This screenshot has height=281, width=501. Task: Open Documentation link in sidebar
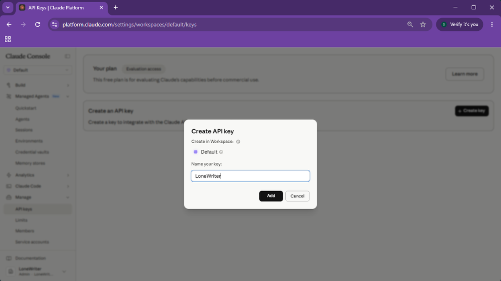click(x=31, y=258)
